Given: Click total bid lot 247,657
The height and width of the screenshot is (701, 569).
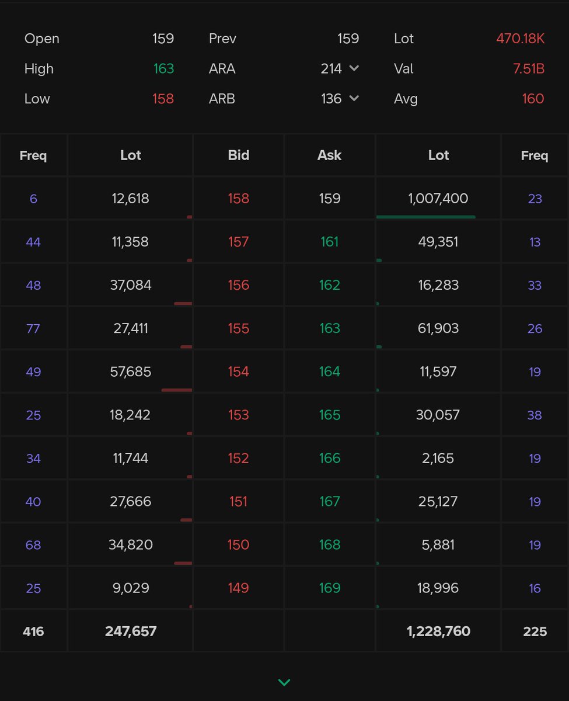Looking at the screenshot, I should pos(131,631).
